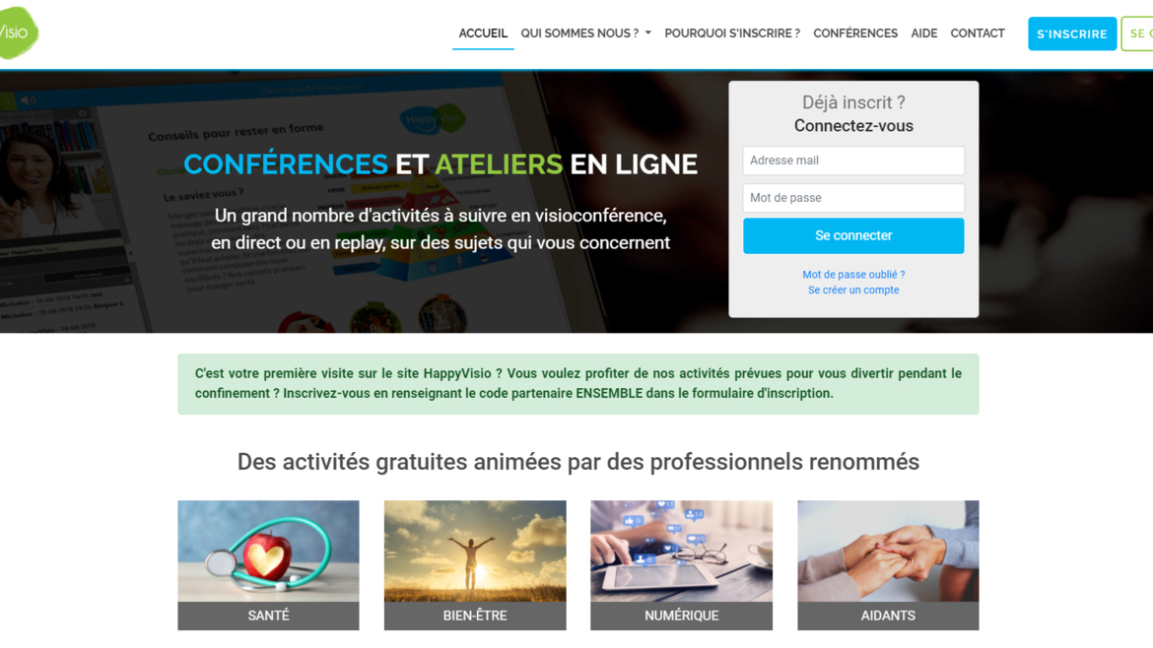The height and width of the screenshot is (648, 1153).
Task: Open Pourquoi s'inscrire page
Action: pyautogui.click(x=731, y=33)
